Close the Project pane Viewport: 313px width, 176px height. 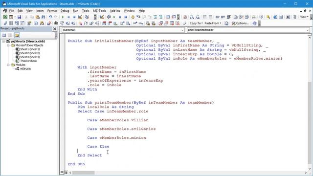pyautogui.click(x=55, y=29)
